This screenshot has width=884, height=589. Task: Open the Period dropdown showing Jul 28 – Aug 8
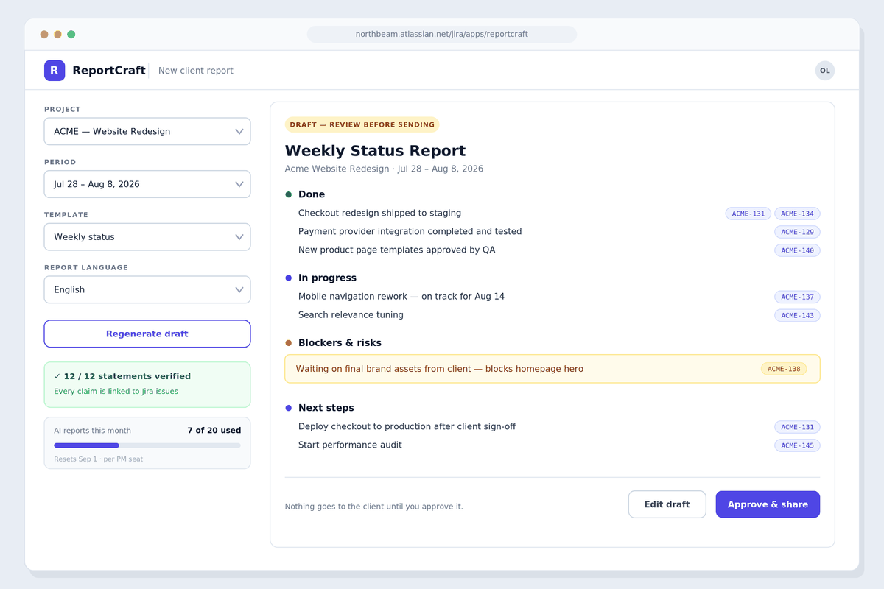pos(147,184)
